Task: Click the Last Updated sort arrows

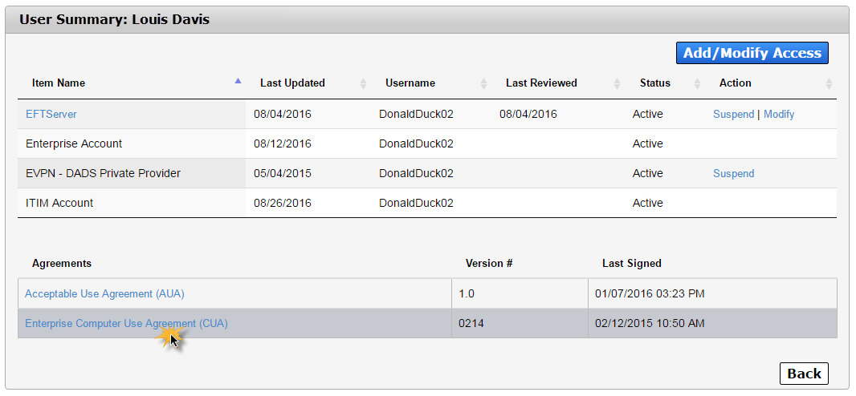Action: tap(364, 83)
